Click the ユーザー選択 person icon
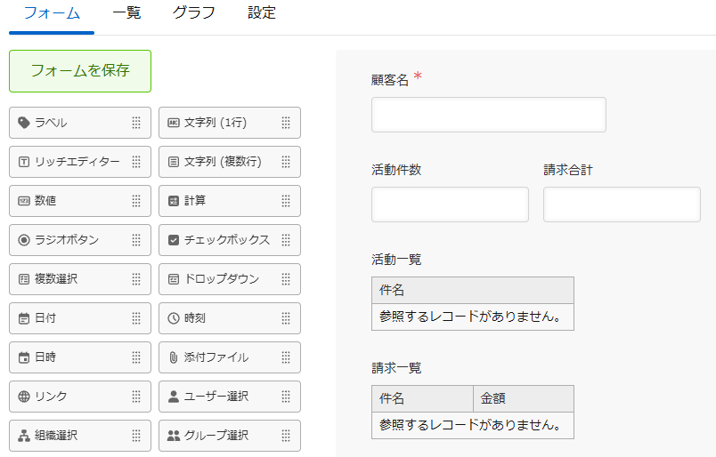This screenshot has width=716, height=457. pos(174,397)
